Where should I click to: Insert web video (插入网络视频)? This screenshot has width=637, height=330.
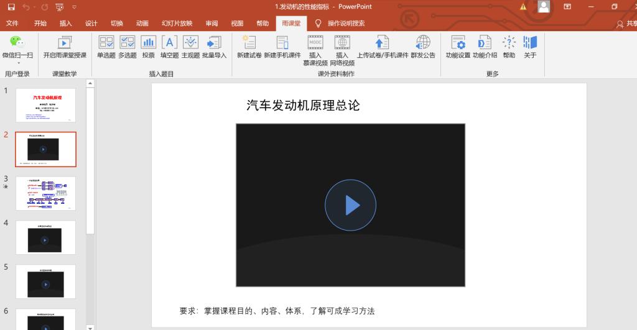(342, 51)
